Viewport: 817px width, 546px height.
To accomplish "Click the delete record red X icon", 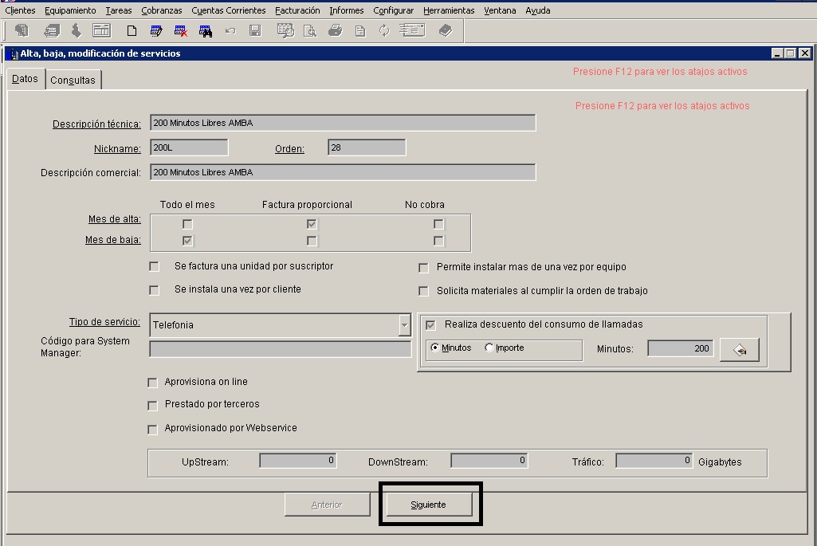I will pyautogui.click(x=181, y=31).
